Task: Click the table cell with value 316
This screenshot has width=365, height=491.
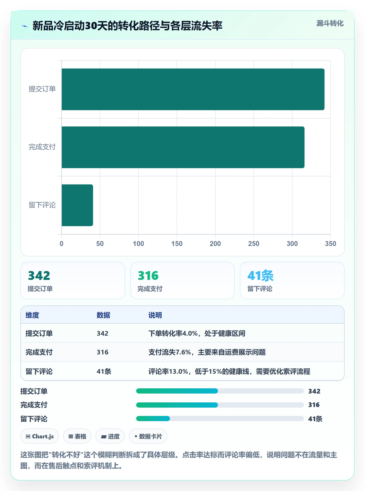Action: 102,352
